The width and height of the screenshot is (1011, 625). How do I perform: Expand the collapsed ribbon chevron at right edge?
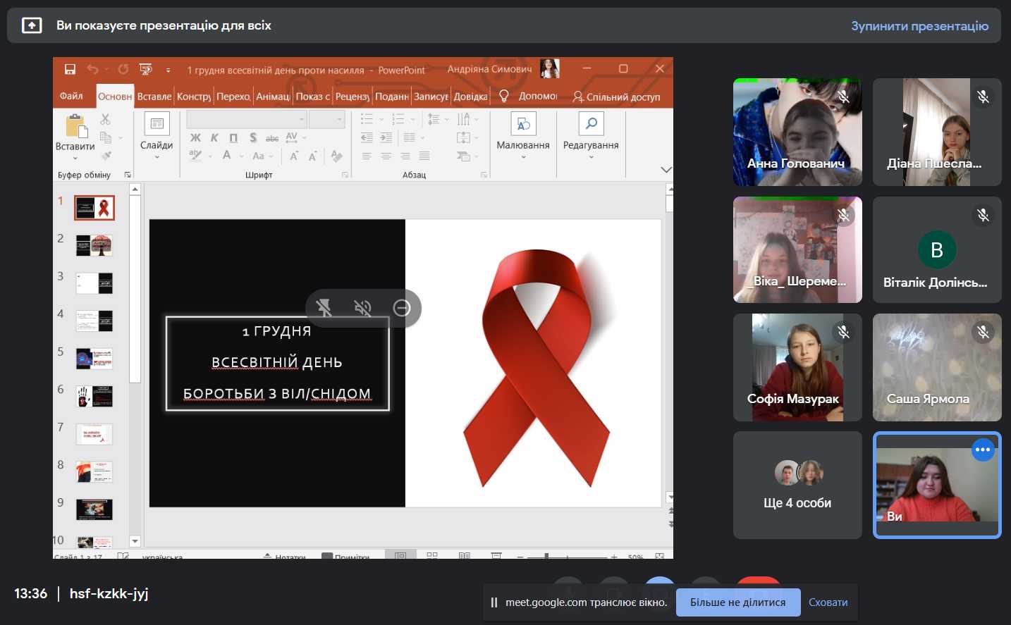click(666, 170)
